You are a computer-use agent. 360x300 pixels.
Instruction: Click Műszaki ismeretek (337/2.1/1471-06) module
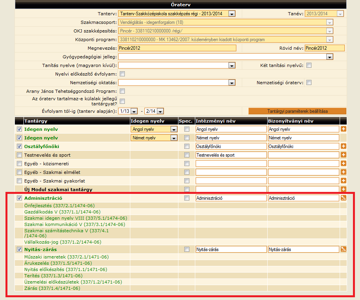(67, 257)
